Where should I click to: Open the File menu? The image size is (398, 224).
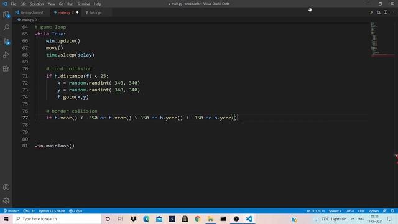coord(14,4)
